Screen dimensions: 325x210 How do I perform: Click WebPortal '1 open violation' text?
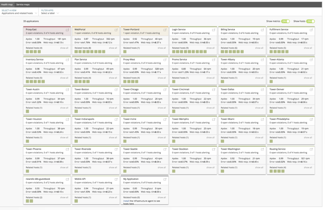coord(83,33)
